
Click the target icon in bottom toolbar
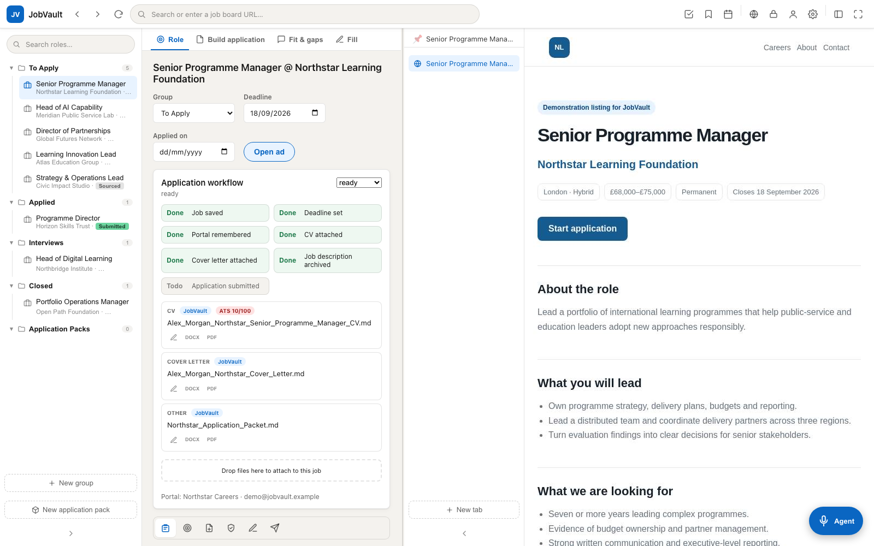tap(187, 528)
